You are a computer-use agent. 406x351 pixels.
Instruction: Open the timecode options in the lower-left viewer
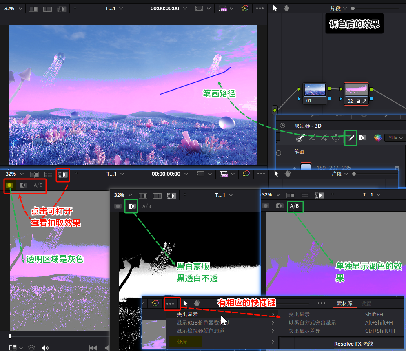pos(186,174)
